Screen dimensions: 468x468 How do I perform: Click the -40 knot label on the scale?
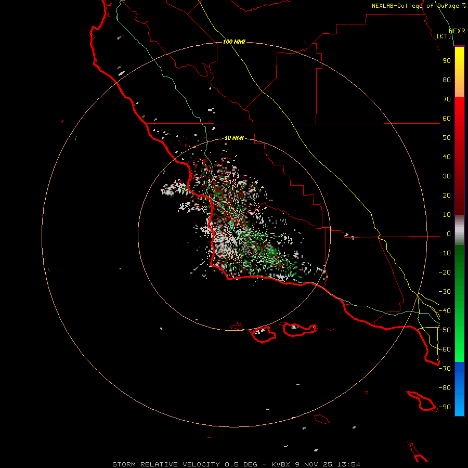pyautogui.click(x=445, y=311)
